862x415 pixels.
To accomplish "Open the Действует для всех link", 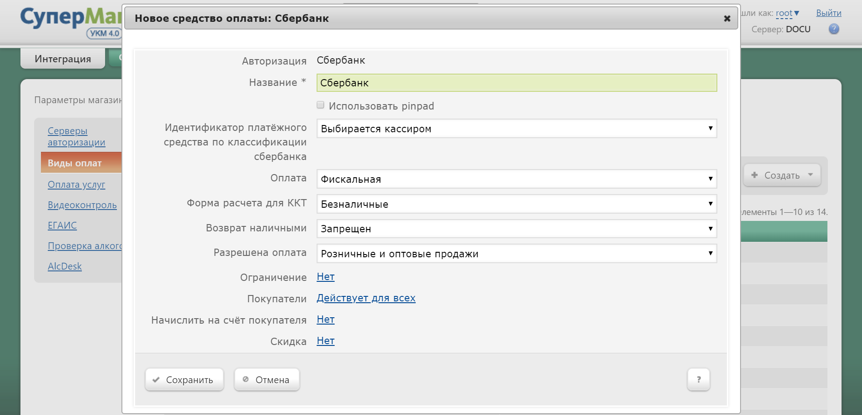I will pos(366,298).
